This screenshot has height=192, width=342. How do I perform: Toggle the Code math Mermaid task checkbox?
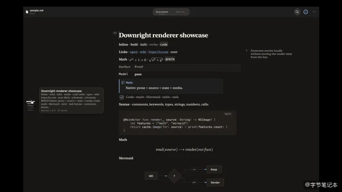pyautogui.click(x=122, y=97)
